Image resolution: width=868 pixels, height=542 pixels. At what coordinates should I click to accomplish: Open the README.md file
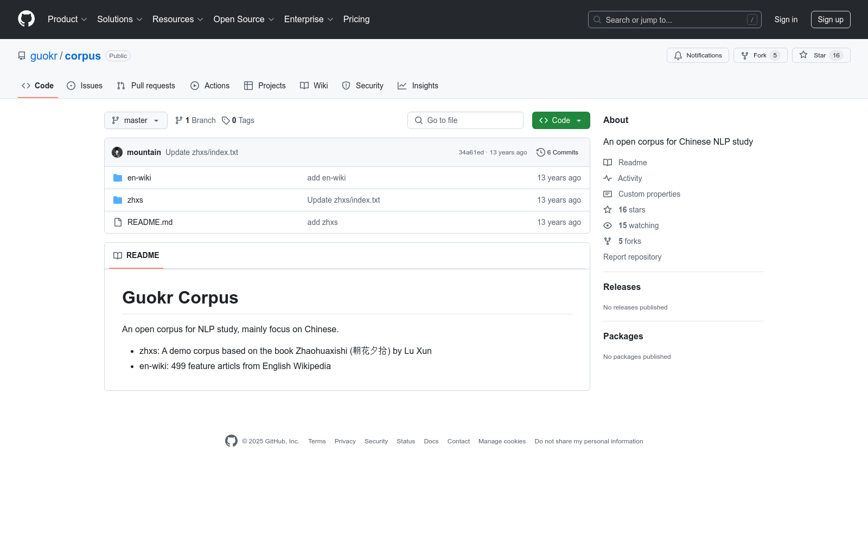click(150, 222)
